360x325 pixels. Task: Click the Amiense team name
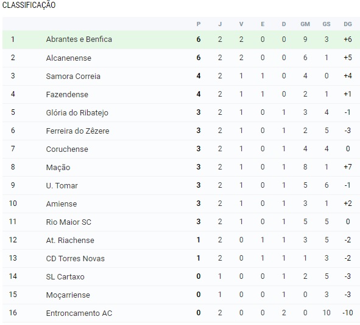click(x=62, y=204)
